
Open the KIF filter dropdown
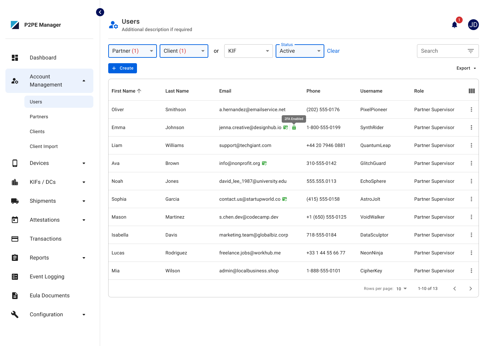tap(249, 51)
